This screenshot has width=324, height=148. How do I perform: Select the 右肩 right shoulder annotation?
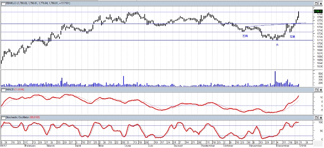[x=292, y=36]
